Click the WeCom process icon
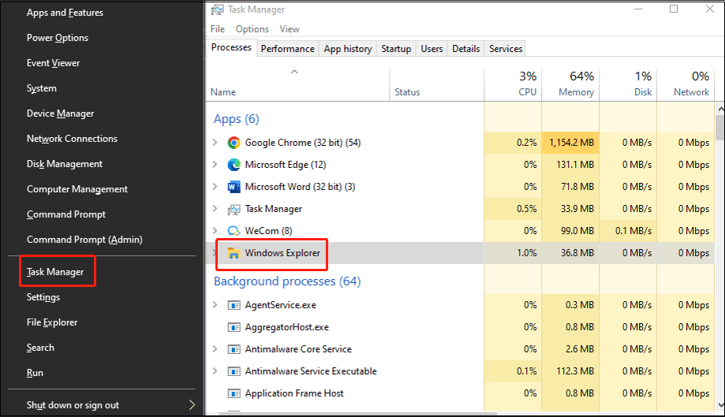Screen dimensions: 725x417 tap(234, 231)
